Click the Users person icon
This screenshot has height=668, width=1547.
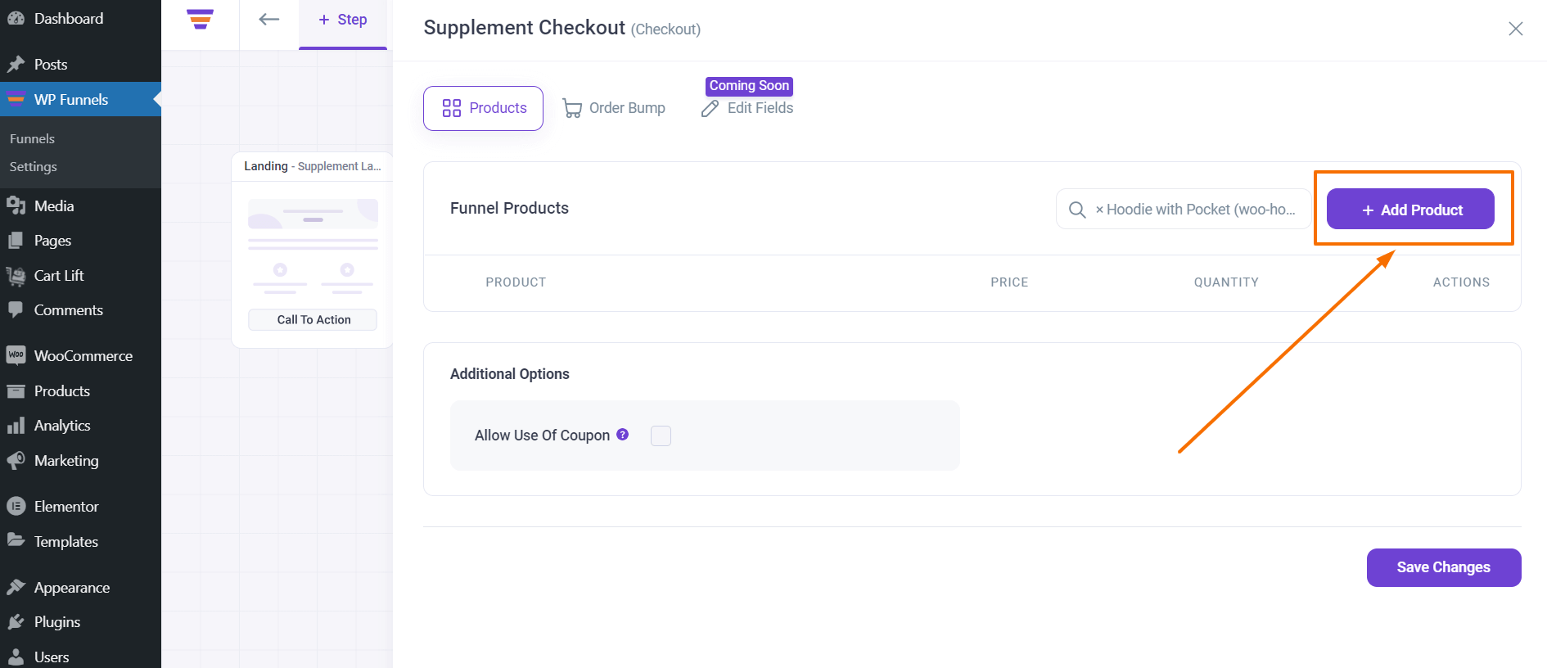tap(16, 657)
